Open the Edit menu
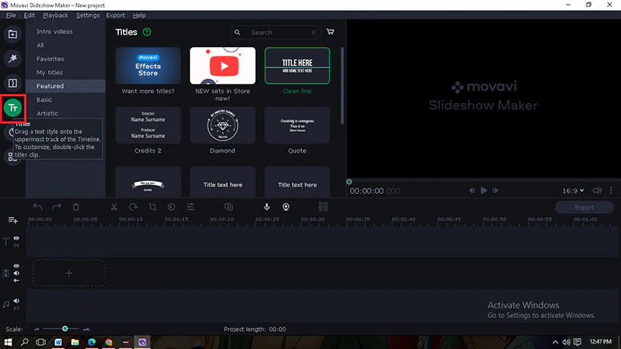621x349 pixels. point(29,16)
